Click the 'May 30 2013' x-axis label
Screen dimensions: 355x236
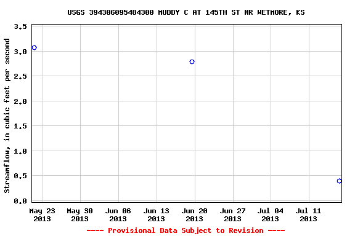coord(80,214)
